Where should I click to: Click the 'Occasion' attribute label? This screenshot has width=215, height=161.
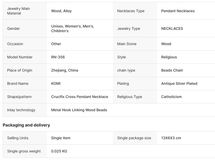pyautogui.click(x=15, y=44)
